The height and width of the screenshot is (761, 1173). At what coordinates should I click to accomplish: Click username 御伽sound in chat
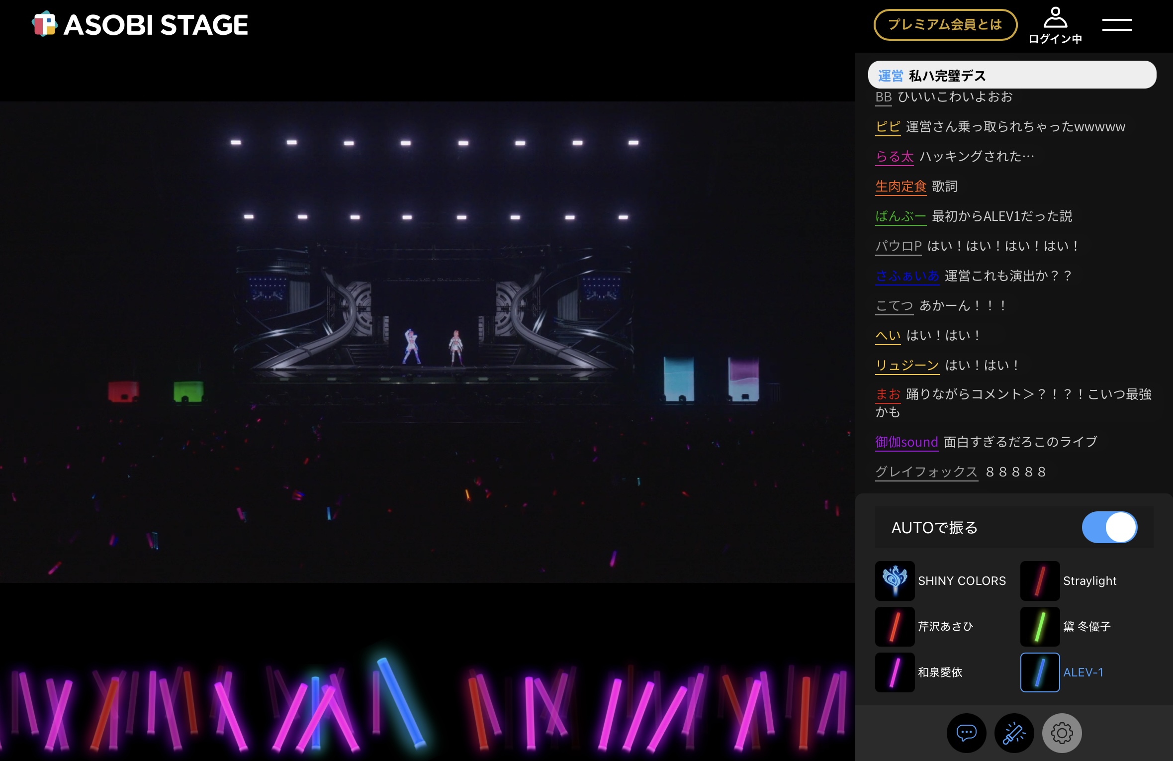coord(906,442)
